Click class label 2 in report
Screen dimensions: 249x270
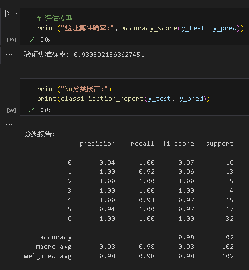[70, 181]
